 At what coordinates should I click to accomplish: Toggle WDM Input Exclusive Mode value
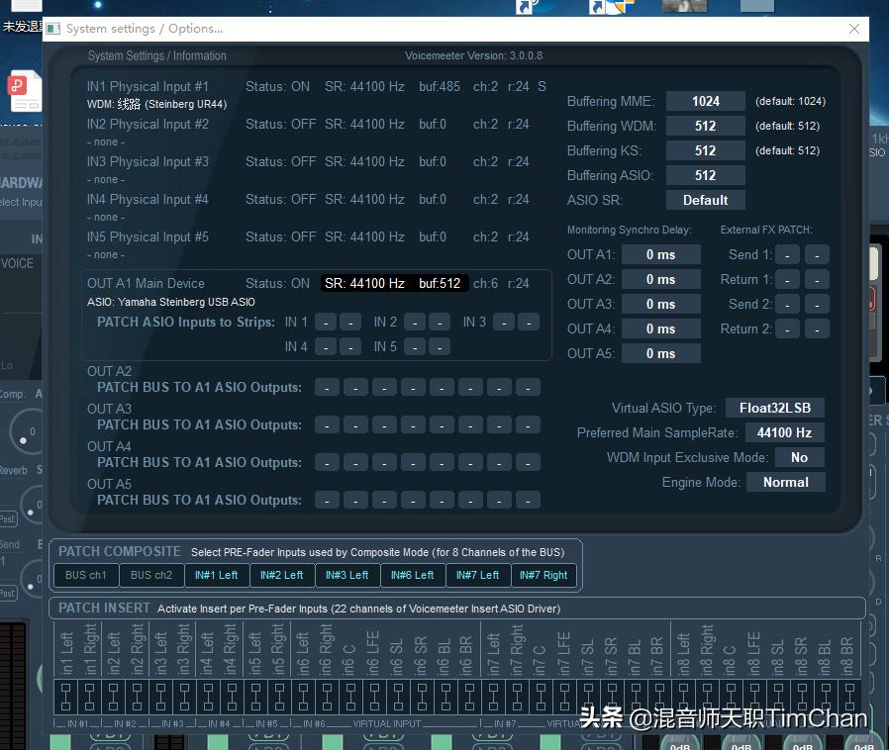pyautogui.click(x=799, y=457)
